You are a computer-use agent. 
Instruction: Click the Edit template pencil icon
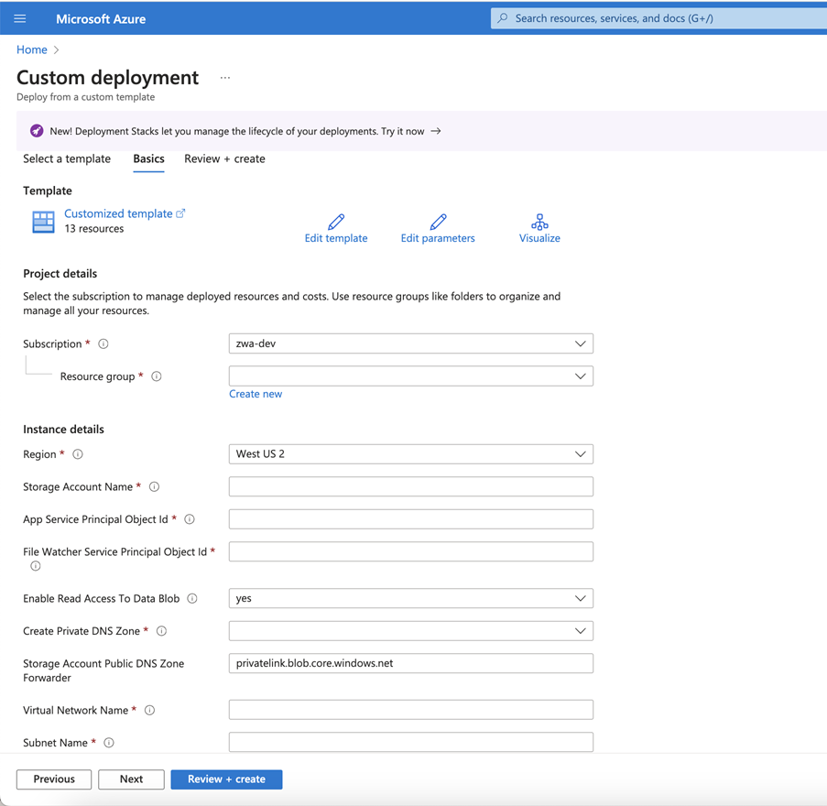[x=336, y=222]
